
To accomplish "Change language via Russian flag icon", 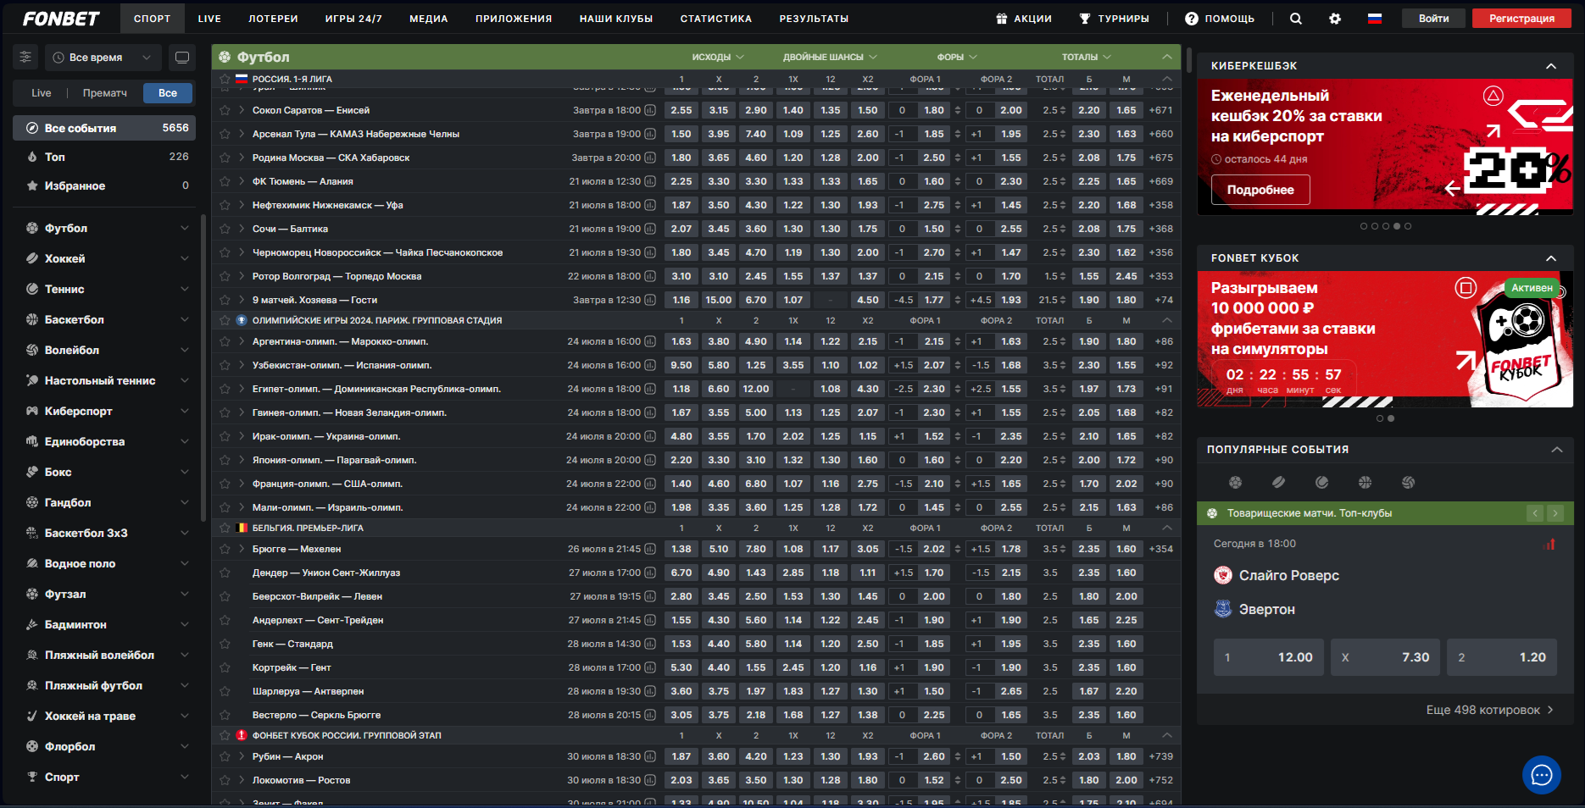I will [1375, 19].
